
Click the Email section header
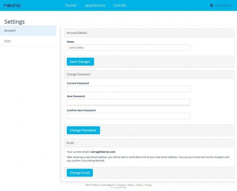coord(149,143)
